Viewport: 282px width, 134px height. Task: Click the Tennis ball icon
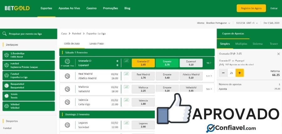[x=7, y=96]
